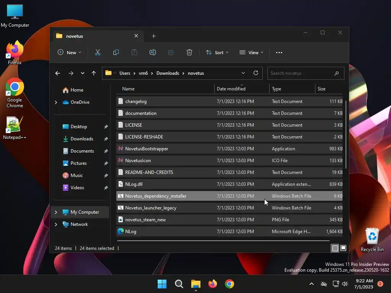Launch Firefox from taskbar
The width and height of the screenshot is (391, 293).
pos(212,284)
